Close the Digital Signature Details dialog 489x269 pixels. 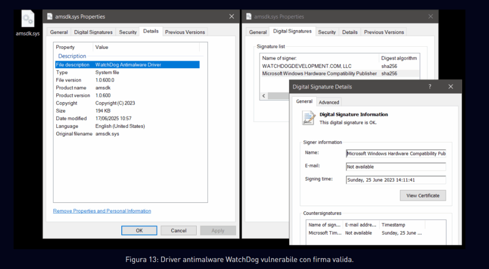(x=451, y=86)
